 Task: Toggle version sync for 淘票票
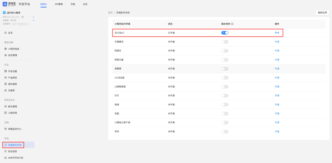tap(225, 69)
